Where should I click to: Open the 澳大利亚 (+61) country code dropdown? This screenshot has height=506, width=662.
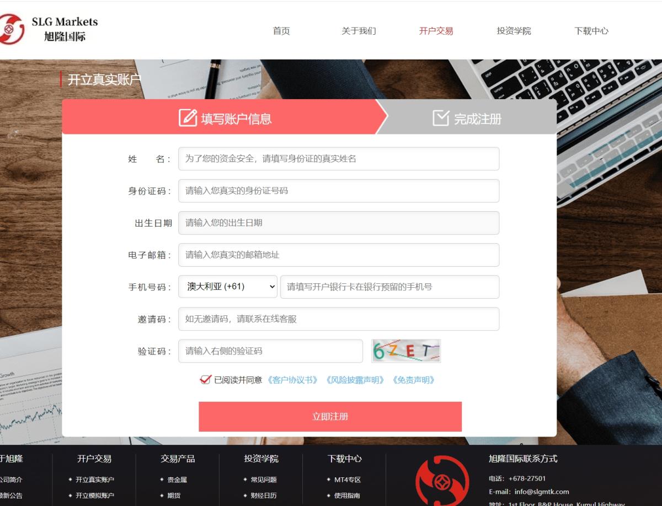pyautogui.click(x=227, y=287)
